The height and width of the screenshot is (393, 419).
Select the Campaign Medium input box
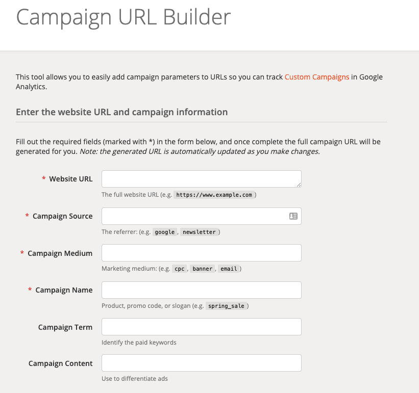pyautogui.click(x=202, y=253)
